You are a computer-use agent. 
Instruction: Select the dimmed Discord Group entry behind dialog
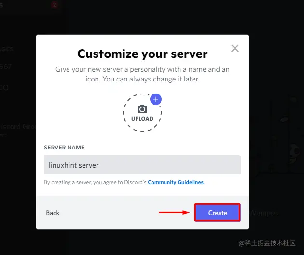(18, 127)
